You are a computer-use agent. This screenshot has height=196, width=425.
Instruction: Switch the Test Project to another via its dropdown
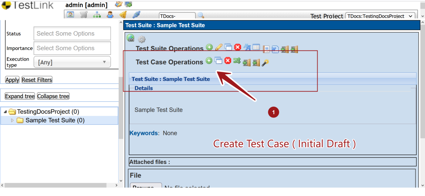(x=380, y=16)
